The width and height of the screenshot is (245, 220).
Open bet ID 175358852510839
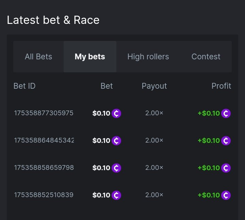click(x=44, y=195)
